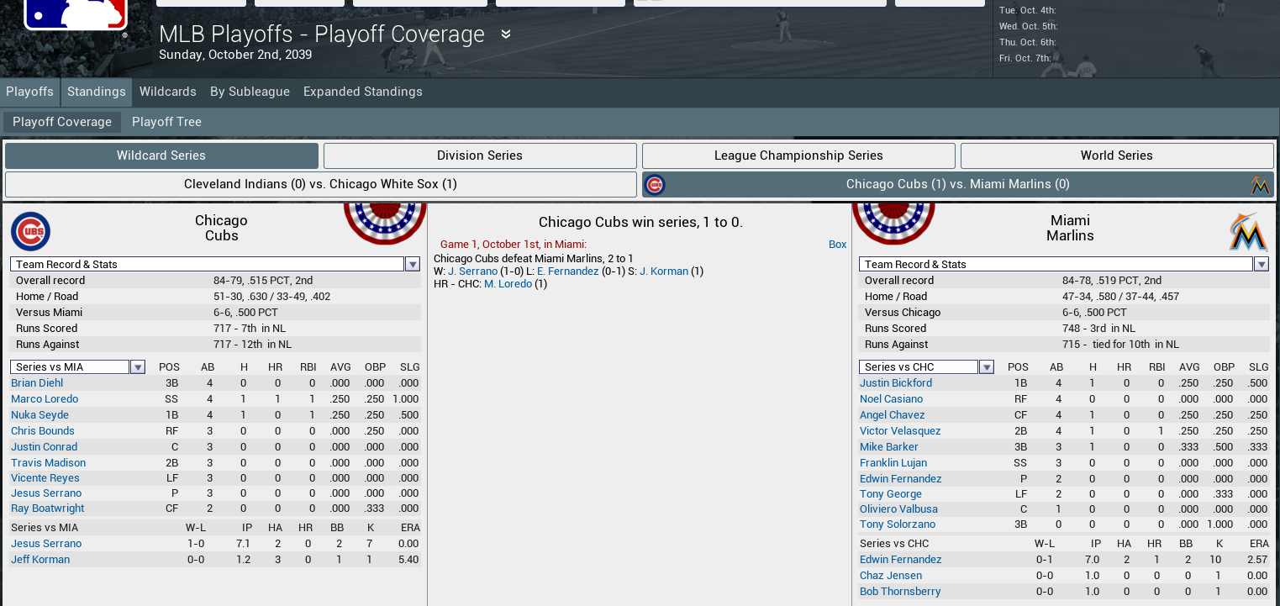
Task: Select the League Championship Series button
Action: click(798, 155)
